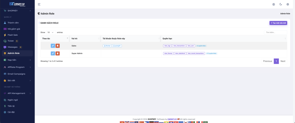
Task: Open the settings gear in top bar
Action: coord(288,4)
